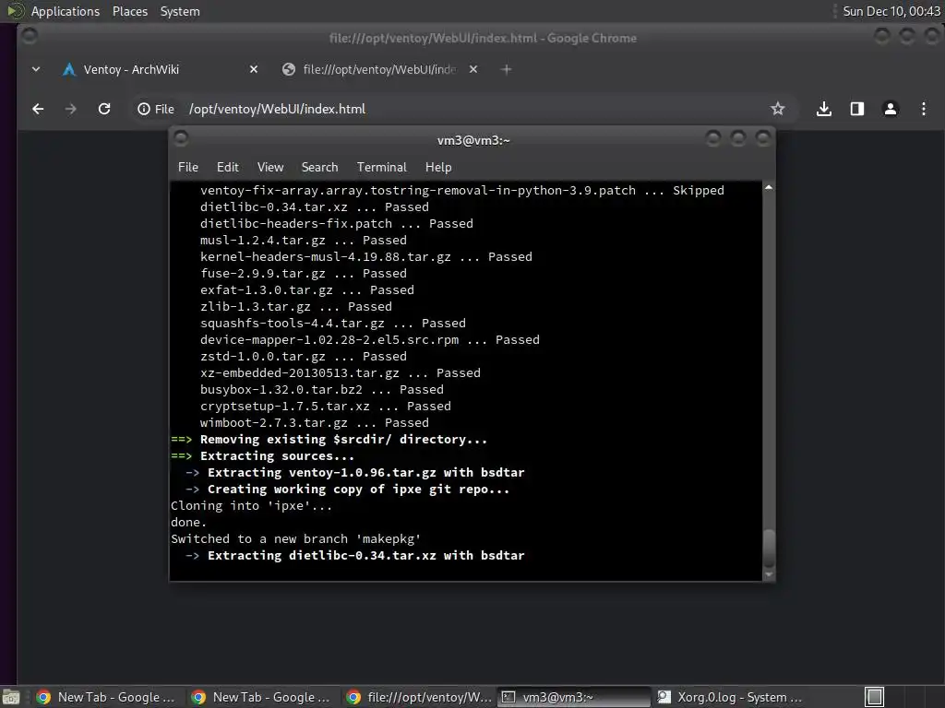
Task: Open the System menu in top panel
Action: [180, 11]
